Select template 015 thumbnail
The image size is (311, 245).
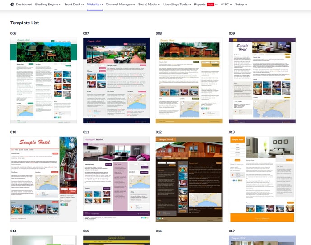(x=117, y=240)
